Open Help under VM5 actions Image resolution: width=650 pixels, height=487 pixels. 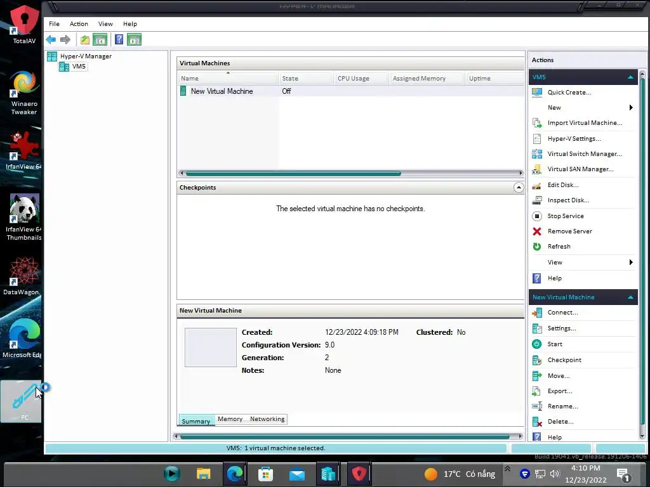(x=554, y=278)
